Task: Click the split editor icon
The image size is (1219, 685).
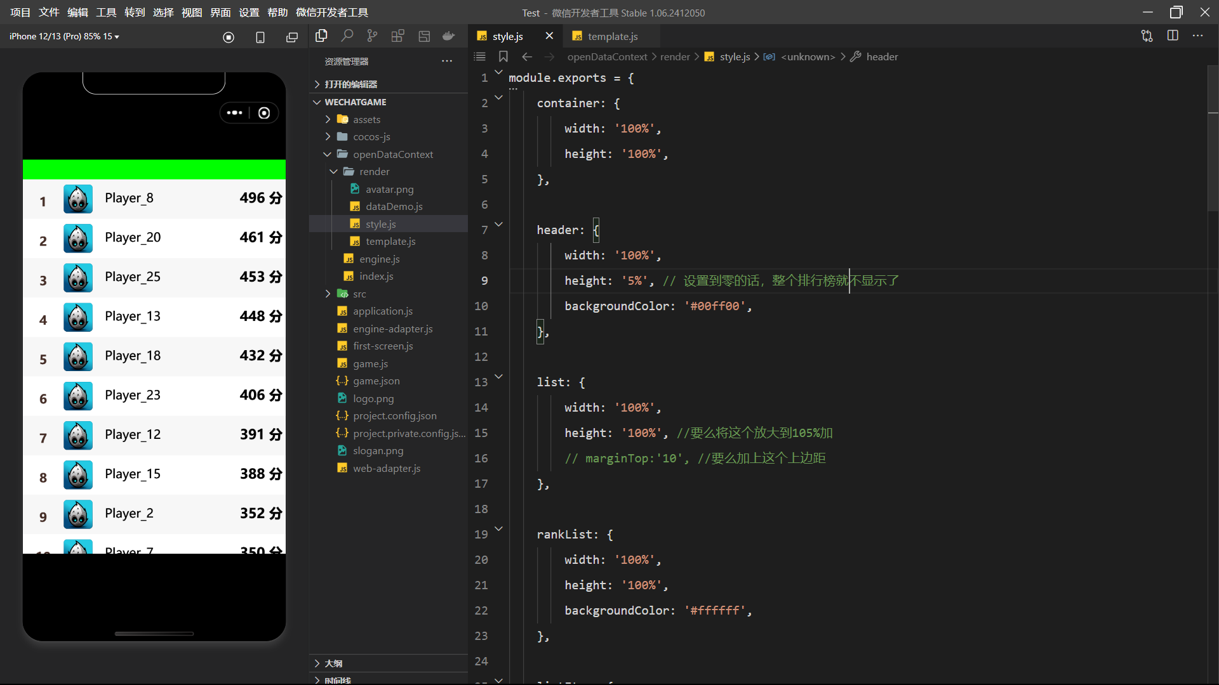Action: [x=1173, y=36]
